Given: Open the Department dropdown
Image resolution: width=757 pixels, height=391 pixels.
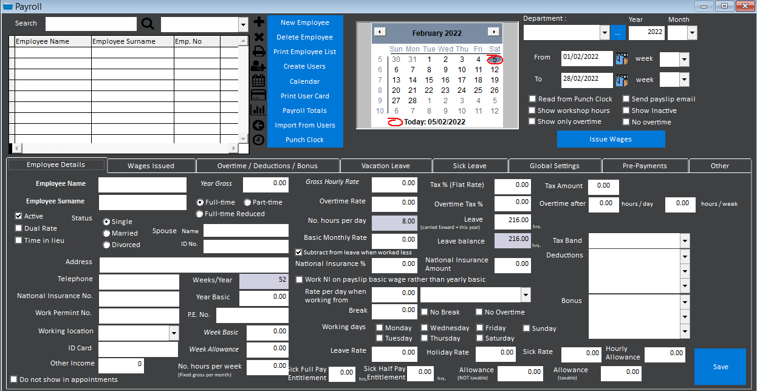Looking at the screenshot, I should [605, 32].
